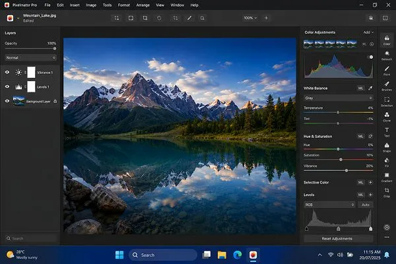The height and width of the screenshot is (264, 396).
Task: Click the Auto levels button
Action: [366, 205]
